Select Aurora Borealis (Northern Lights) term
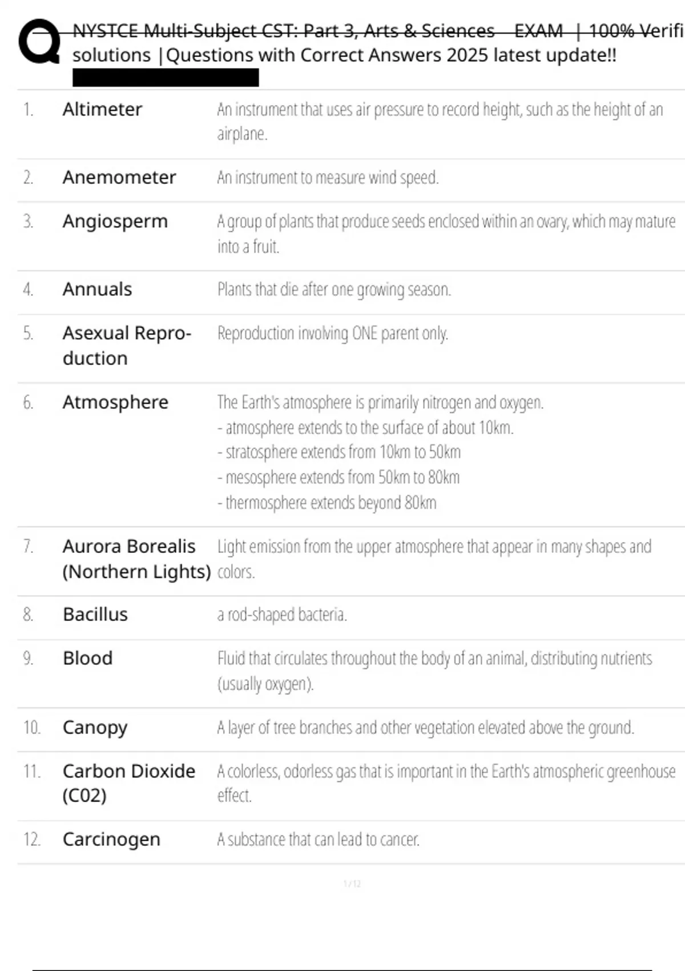This screenshot has height=971, width=685. click(x=136, y=559)
